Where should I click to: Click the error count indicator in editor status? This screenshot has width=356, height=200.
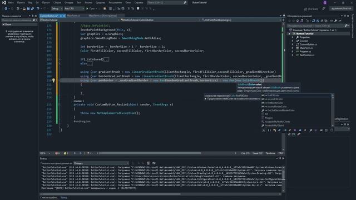pos(57,153)
